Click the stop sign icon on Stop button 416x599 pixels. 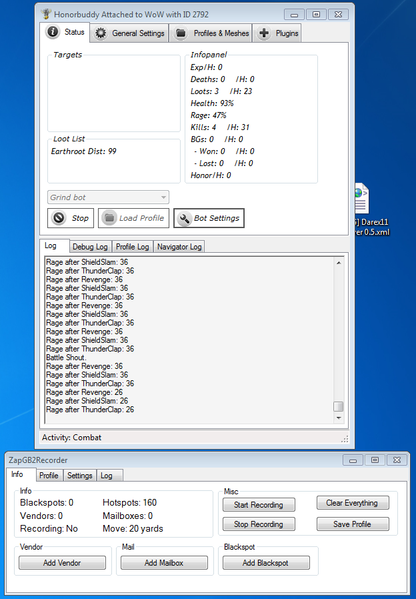[59, 217]
